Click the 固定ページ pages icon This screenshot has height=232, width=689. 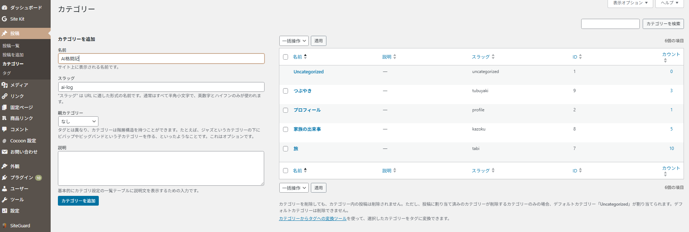pos(5,107)
